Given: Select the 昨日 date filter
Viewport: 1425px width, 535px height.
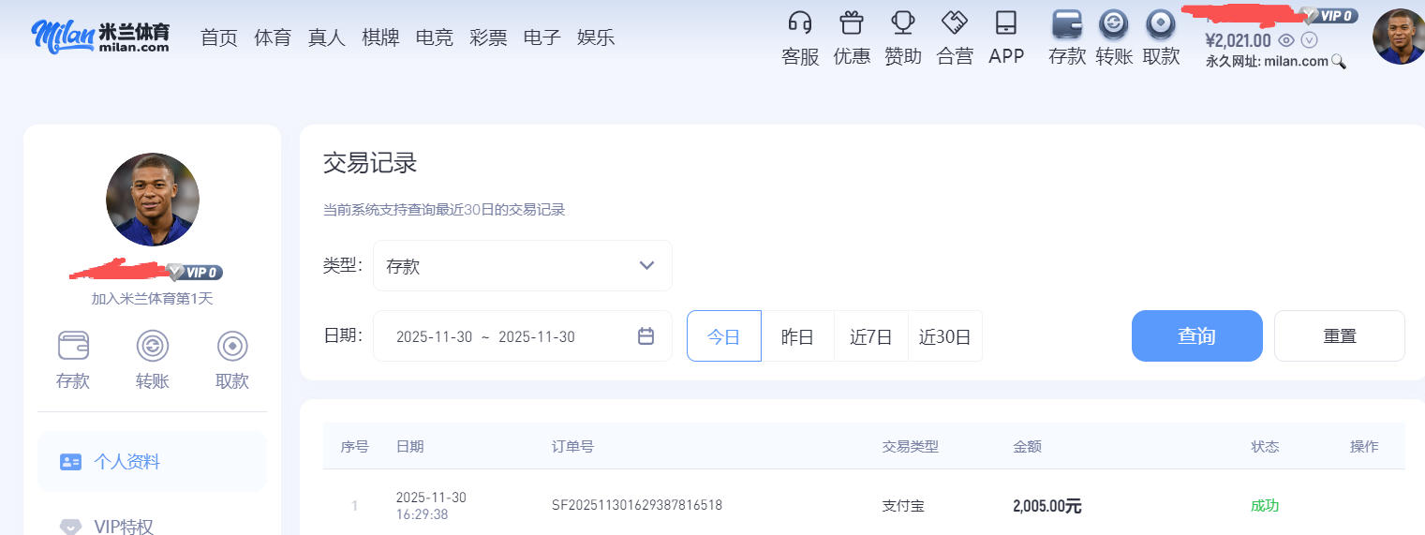Looking at the screenshot, I should [x=797, y=336].
